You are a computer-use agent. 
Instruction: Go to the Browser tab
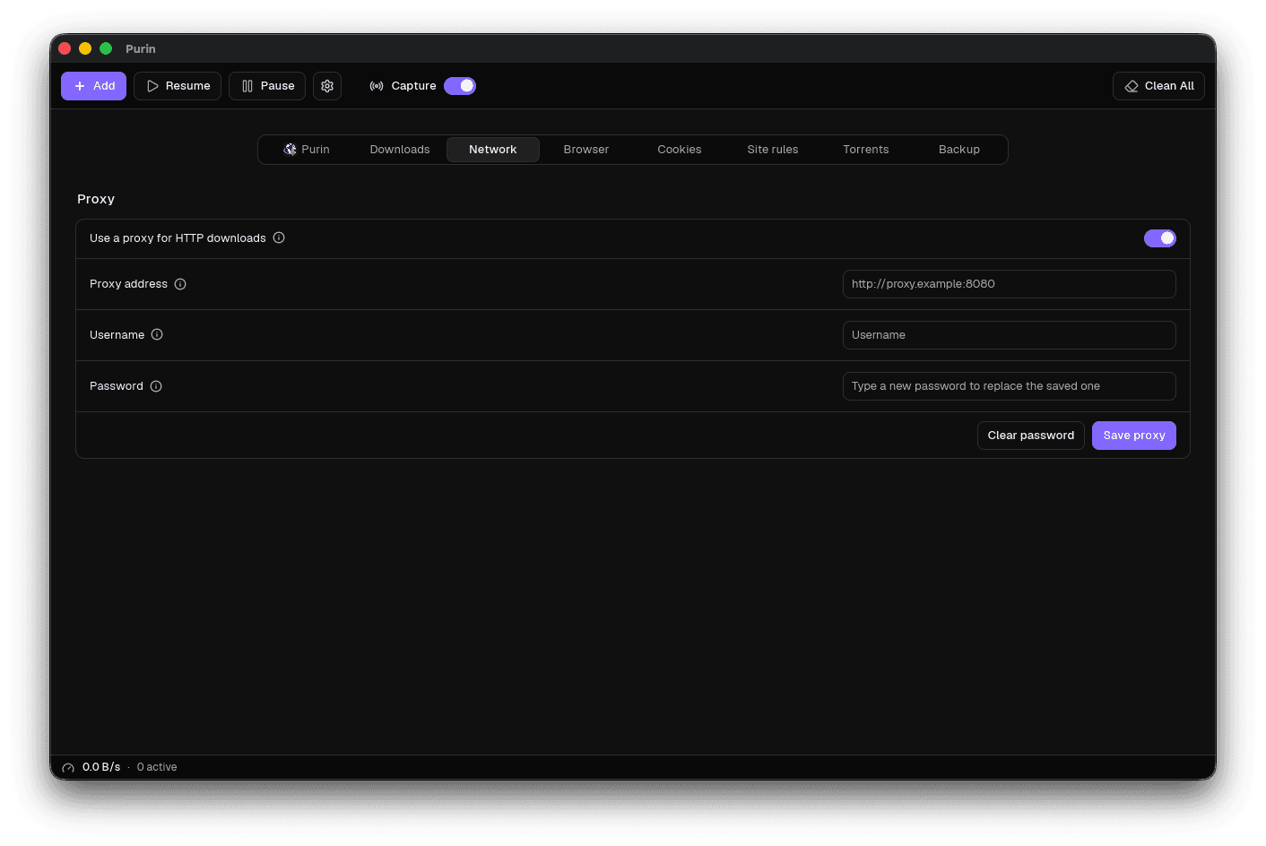click(586, 150)
